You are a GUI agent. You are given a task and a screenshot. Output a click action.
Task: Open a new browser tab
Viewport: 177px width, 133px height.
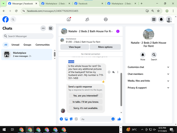tap(142, 4)
